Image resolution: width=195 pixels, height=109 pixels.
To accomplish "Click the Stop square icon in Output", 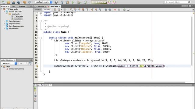I will pos(35,98).
